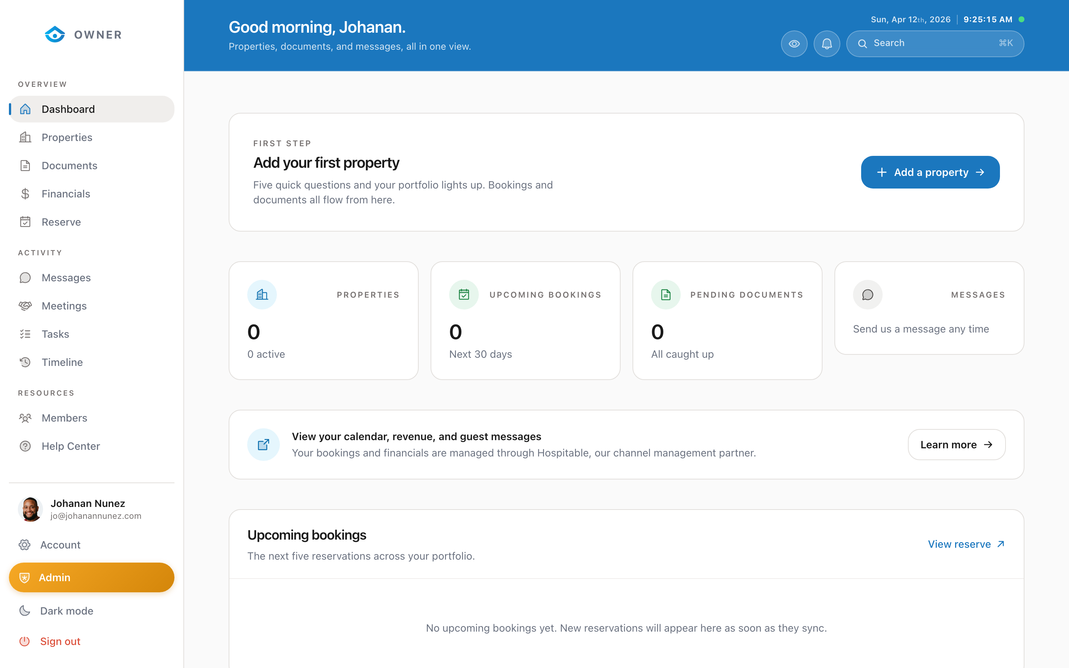Toggle preview with the eye icon
Screen dimensions: 1069x668
[x=794, y=43]
